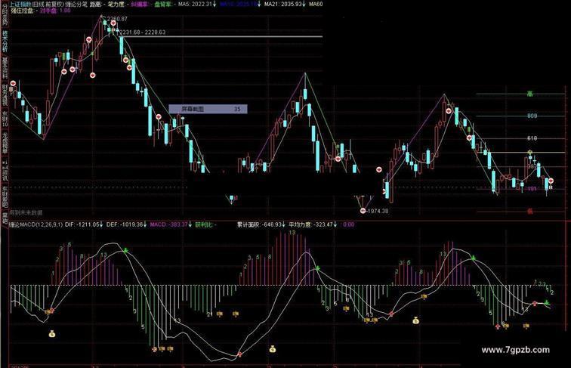571x368 pixels.
Task: Click the 618 Fibonacci level label
Action: (x=532, y=138)
